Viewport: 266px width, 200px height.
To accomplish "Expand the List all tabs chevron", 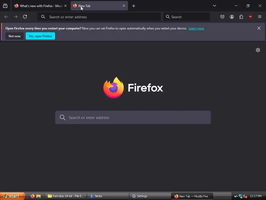I will 214,6.
